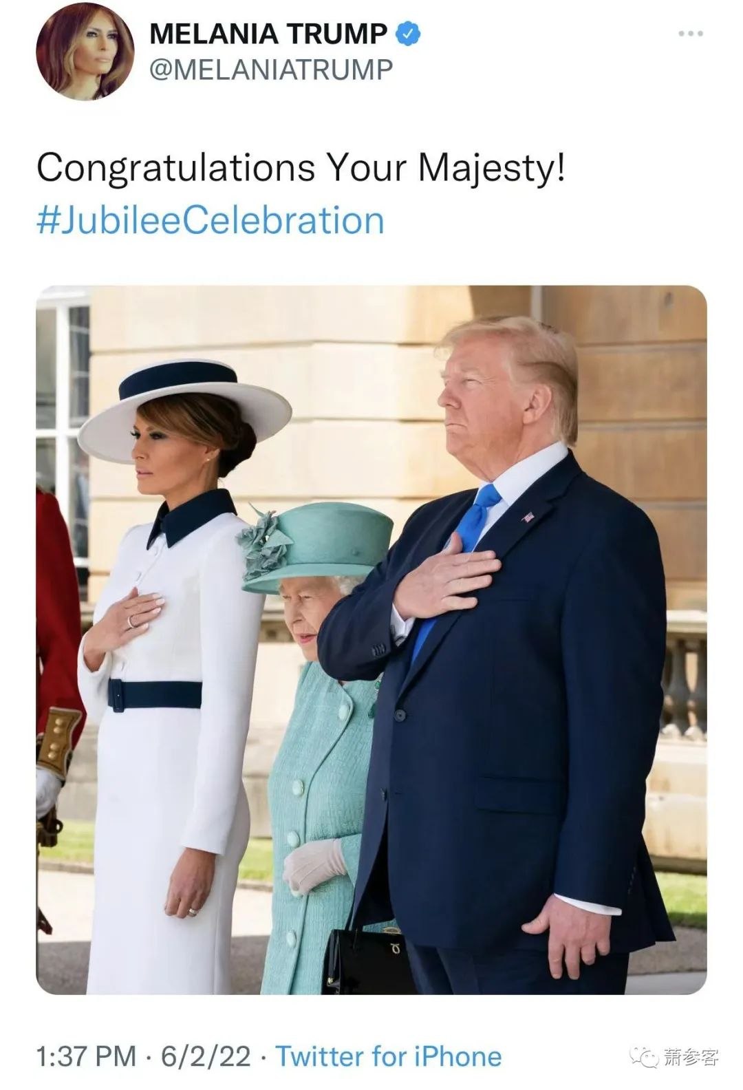The image size is (743, 1090).
Task: Click the blue verified checkmark badge
Action: point(407,33)
